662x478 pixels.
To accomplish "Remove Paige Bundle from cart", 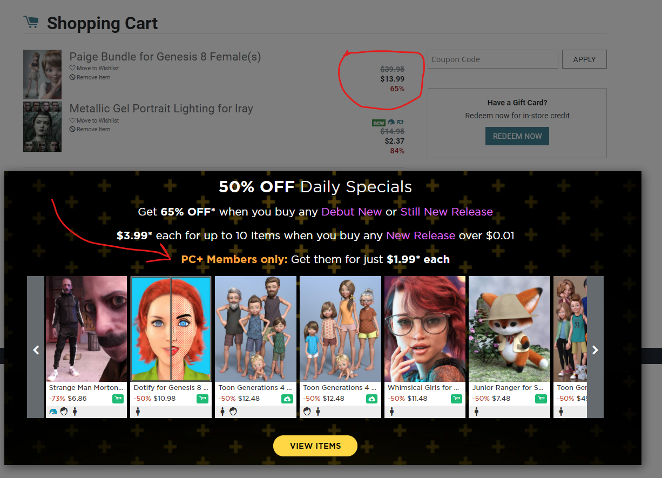I will coord(93,77).
